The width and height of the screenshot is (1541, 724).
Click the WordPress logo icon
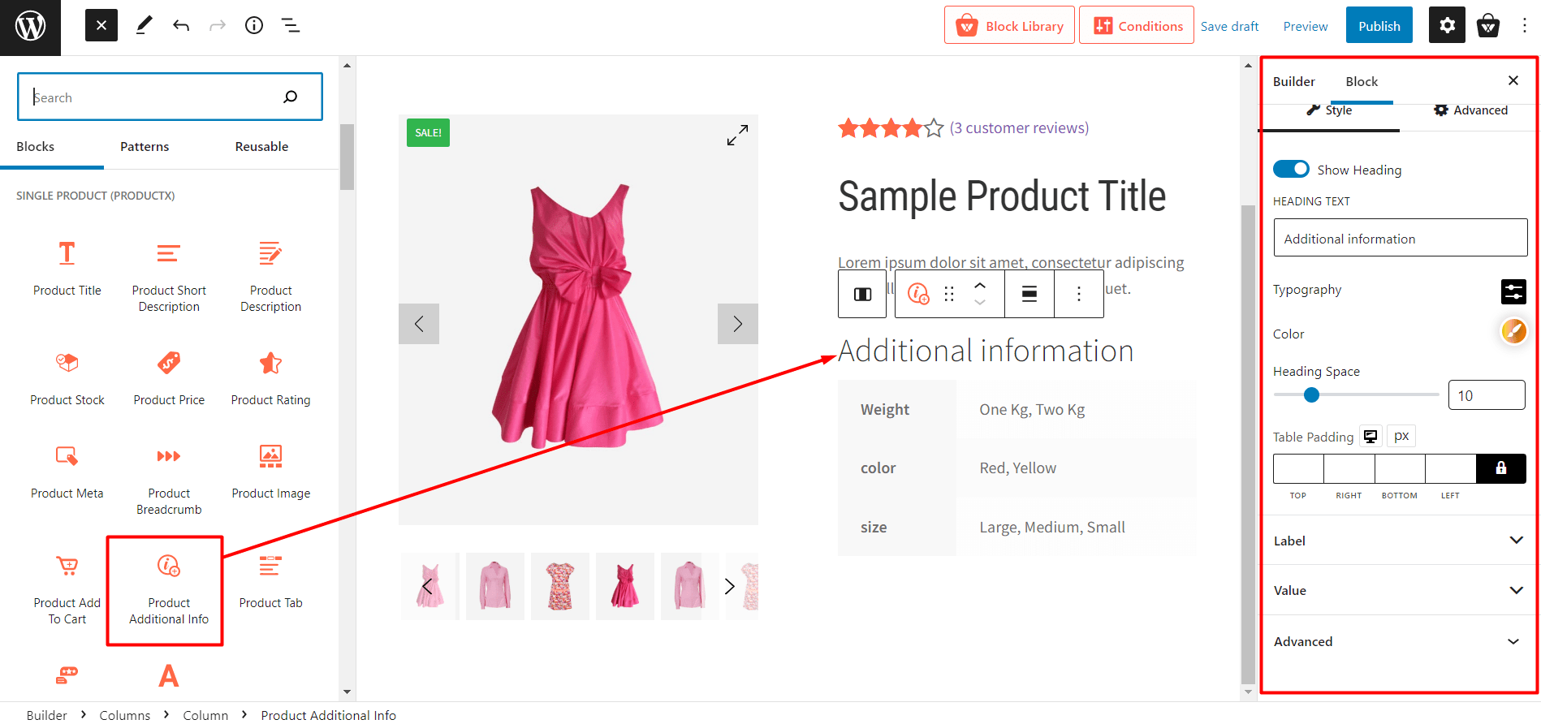(x=30, y=27)
